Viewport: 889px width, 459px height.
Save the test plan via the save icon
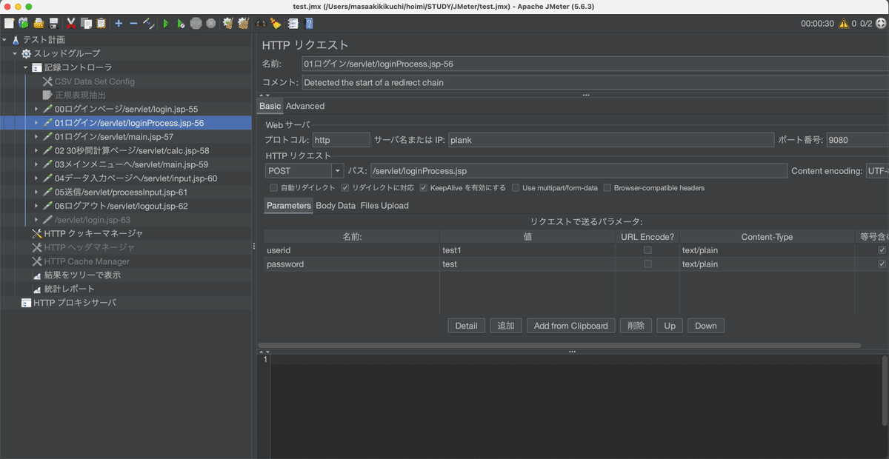click(53, 24)
